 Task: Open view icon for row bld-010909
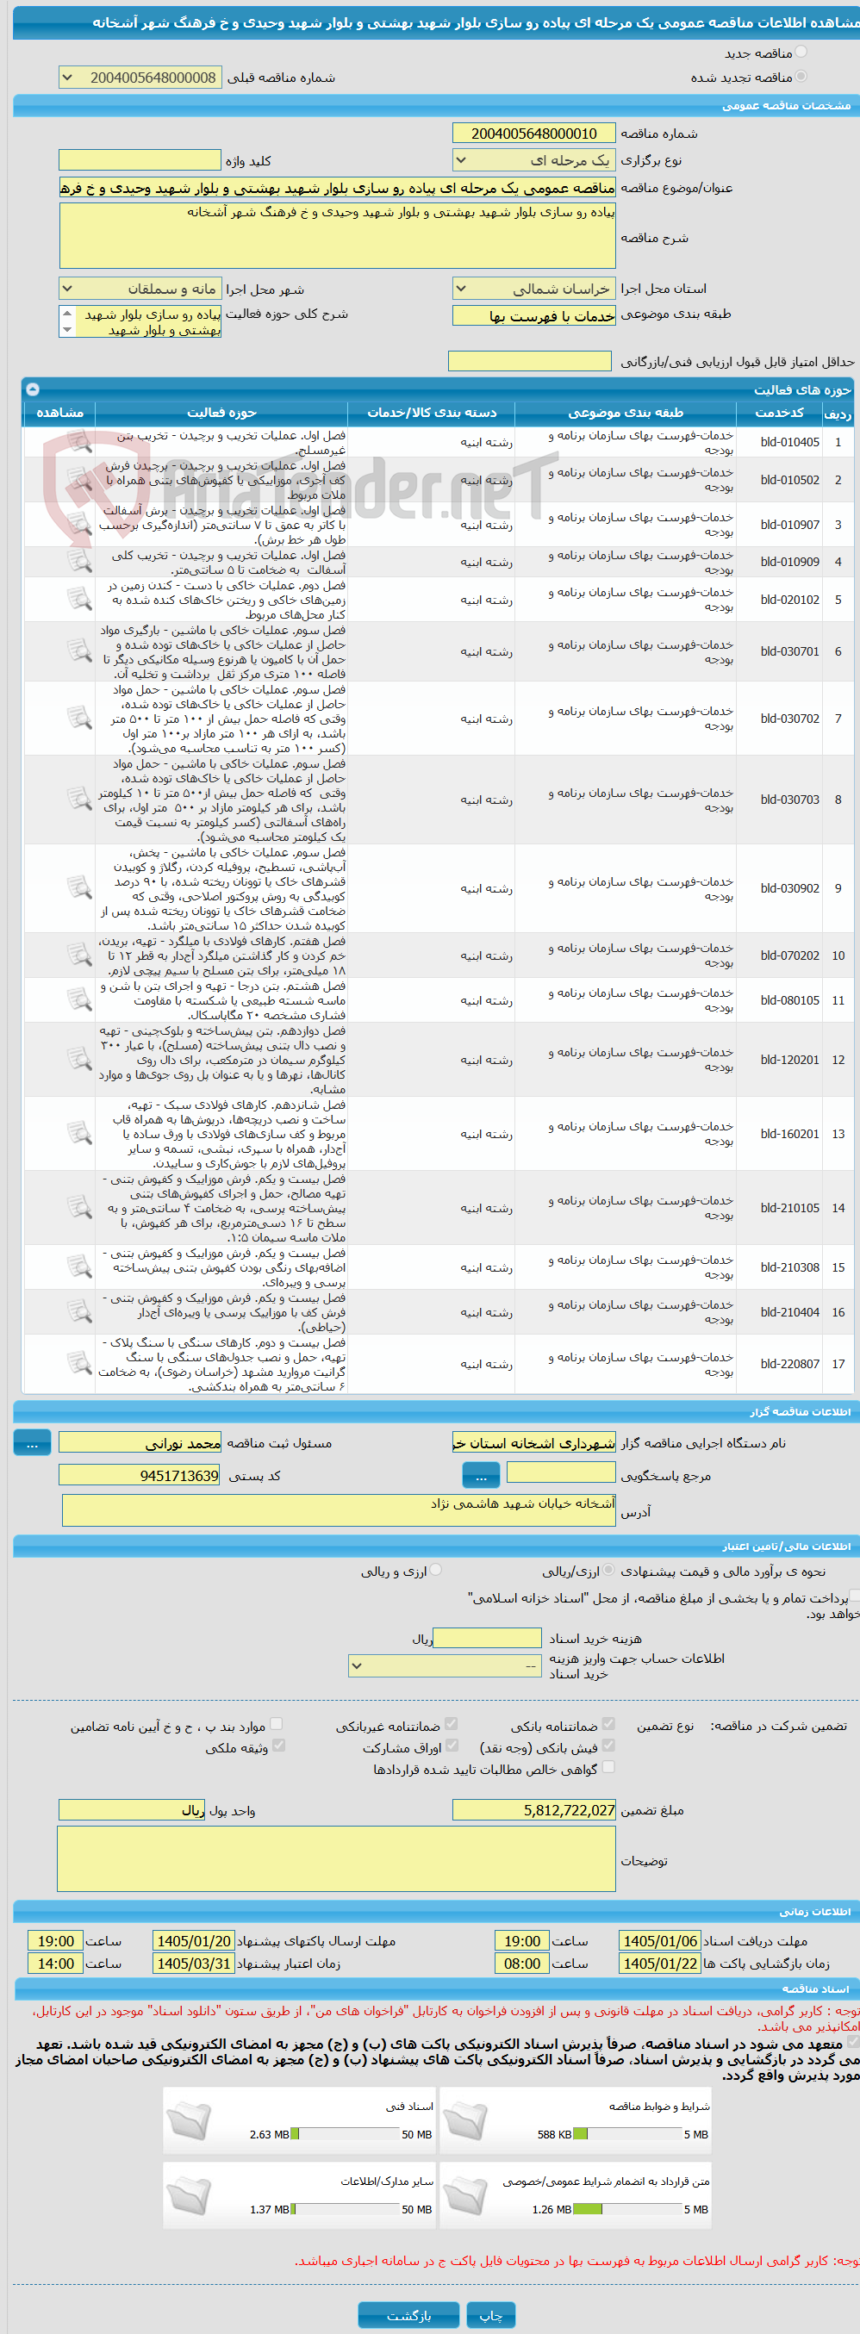pyautogui.click(x=80, y=562)
